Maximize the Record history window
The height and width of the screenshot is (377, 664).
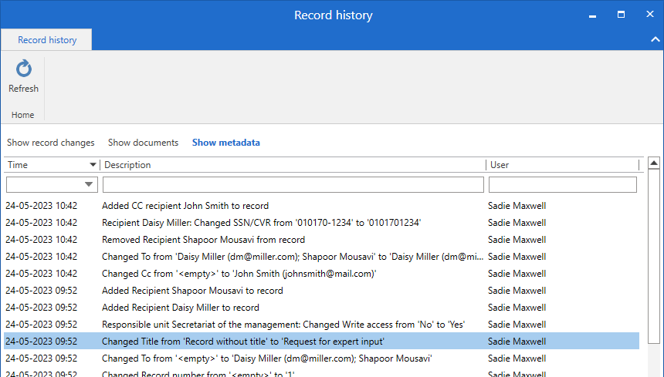coord(621,15)
